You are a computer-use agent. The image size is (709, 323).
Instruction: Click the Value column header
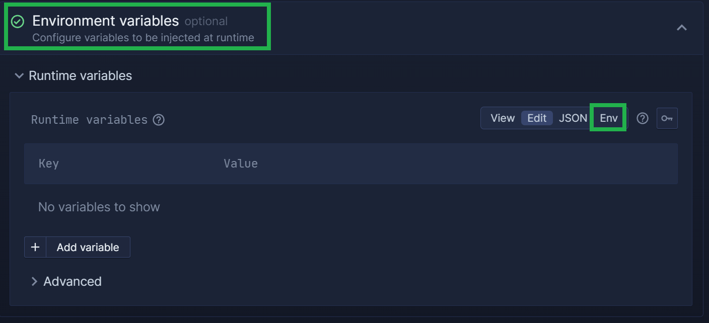(241, 164)
